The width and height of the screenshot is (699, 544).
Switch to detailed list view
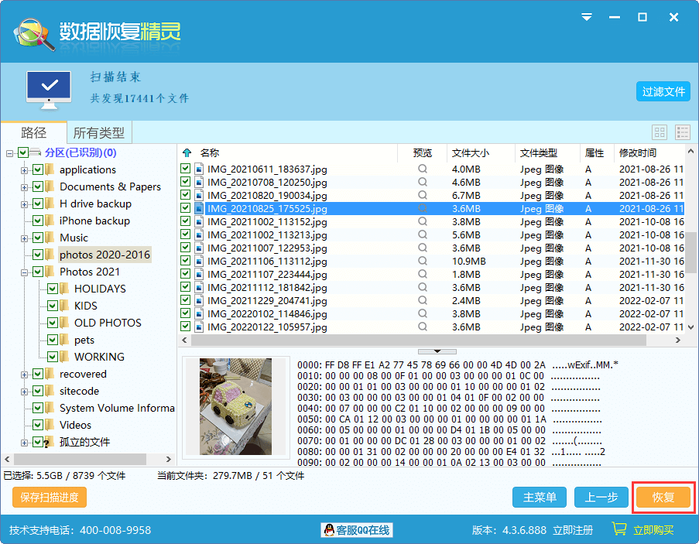tap(681, 132)
